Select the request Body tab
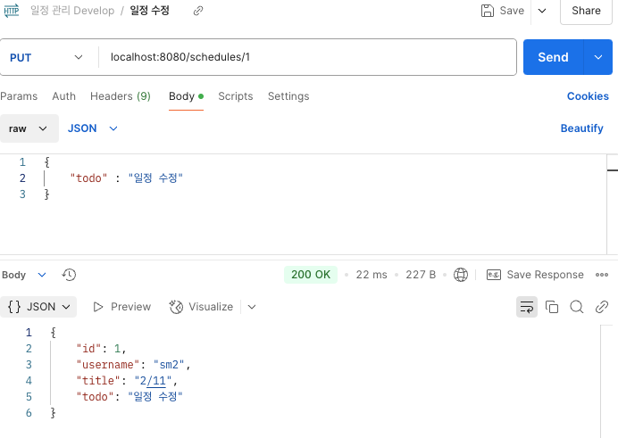The width and height of the screenshot is (618, 438). coord(186,96)
